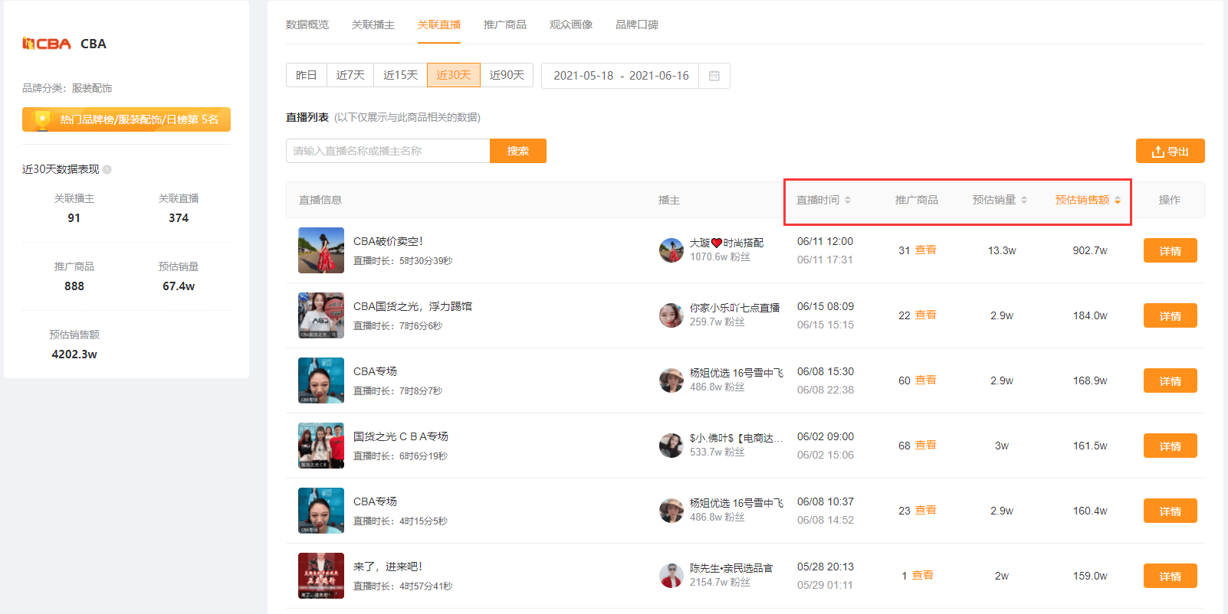
Task: Click the 推广商品 888 statistic
Action: [x=74, y=276]
